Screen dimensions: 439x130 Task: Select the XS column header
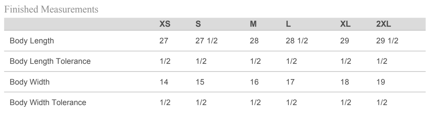(164, 24)
